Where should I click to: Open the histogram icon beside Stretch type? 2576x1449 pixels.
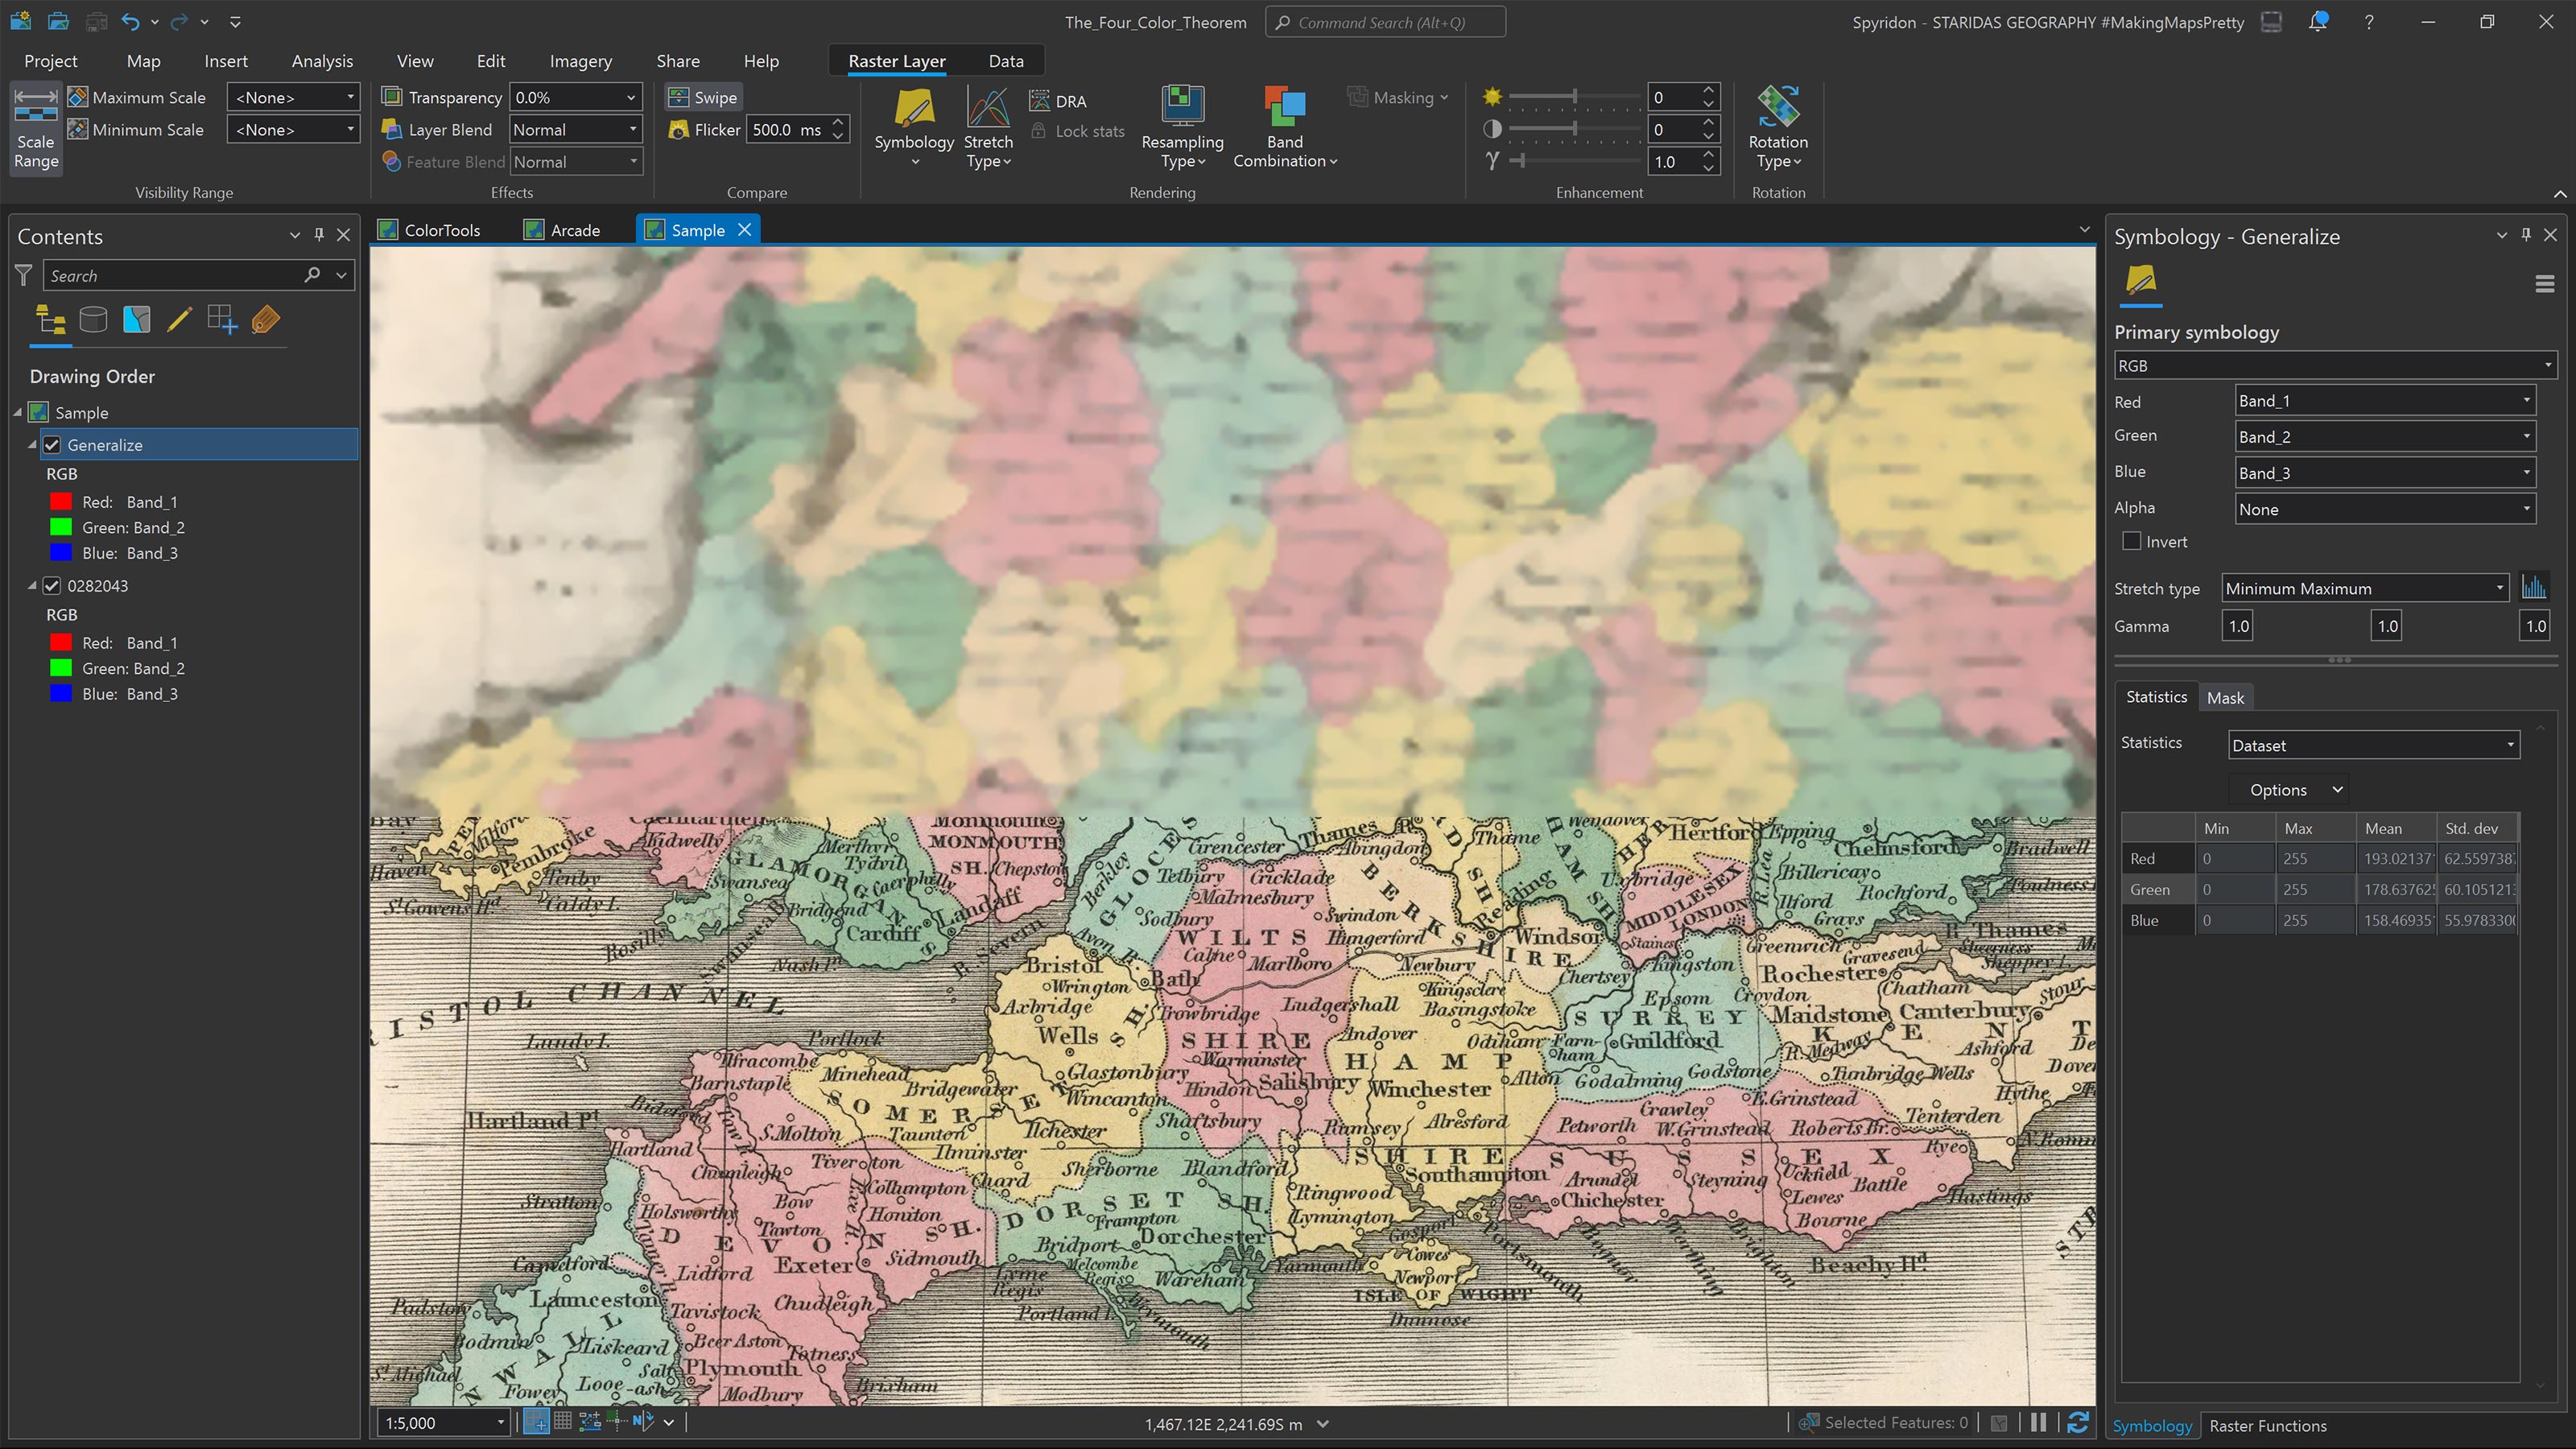coord(2536,587)
